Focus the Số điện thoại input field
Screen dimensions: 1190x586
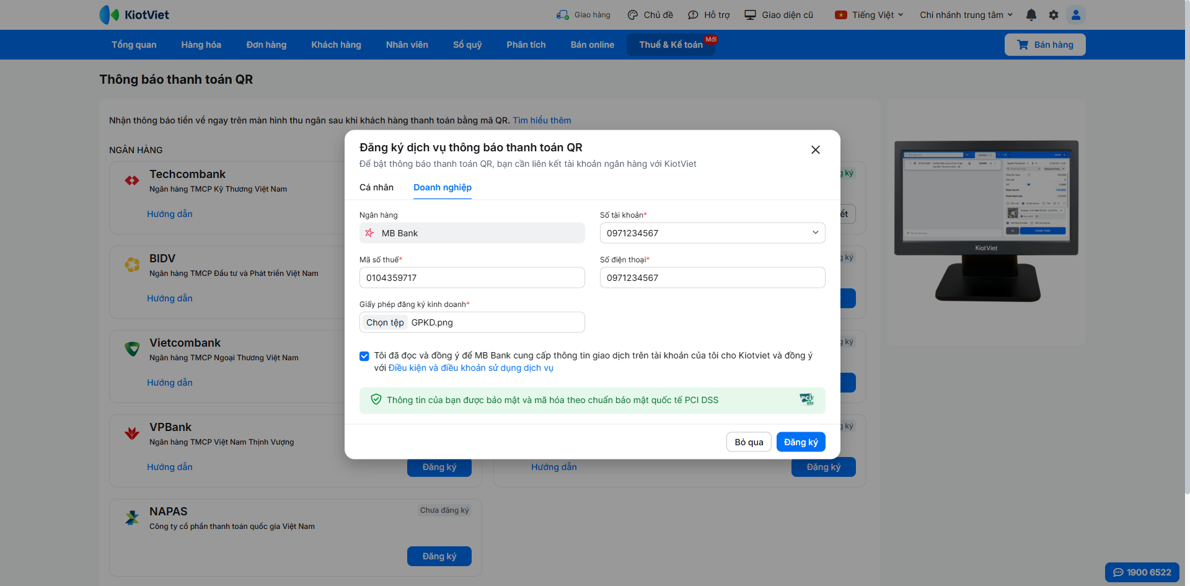[713, 278]
